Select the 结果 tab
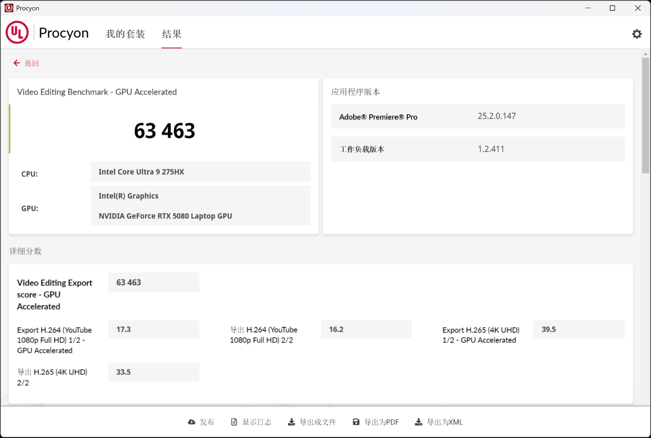 (171, 33)
